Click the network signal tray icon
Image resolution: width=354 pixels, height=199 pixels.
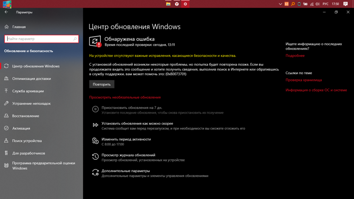[x=312, y=4]
